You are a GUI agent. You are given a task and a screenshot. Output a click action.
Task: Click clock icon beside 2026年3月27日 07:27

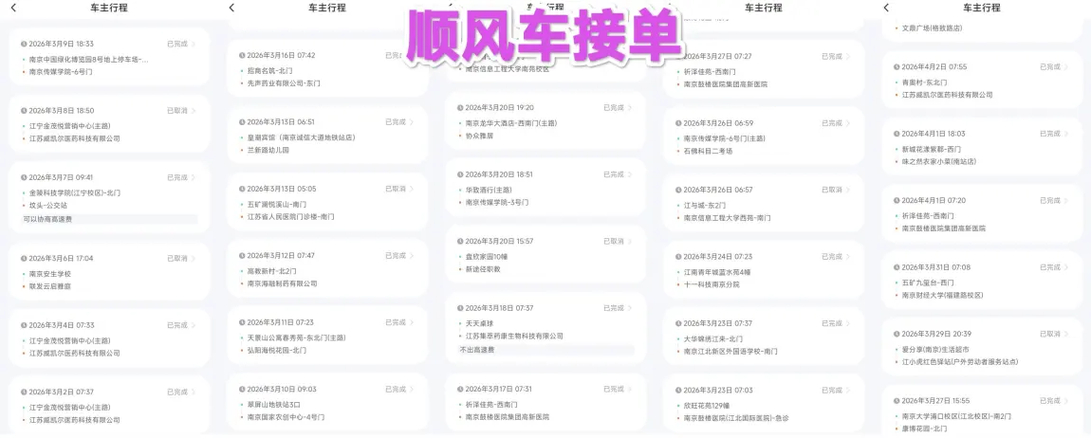(676, 56)
